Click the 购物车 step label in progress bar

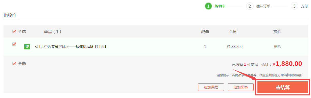220,6
